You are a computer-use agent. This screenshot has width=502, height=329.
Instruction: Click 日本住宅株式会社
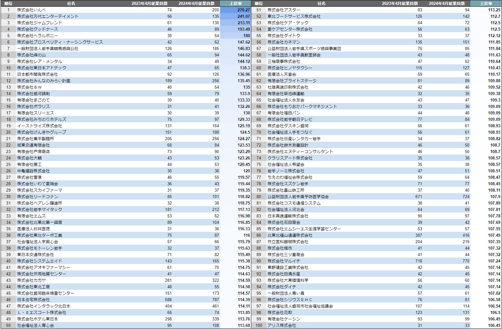point(33,300)
